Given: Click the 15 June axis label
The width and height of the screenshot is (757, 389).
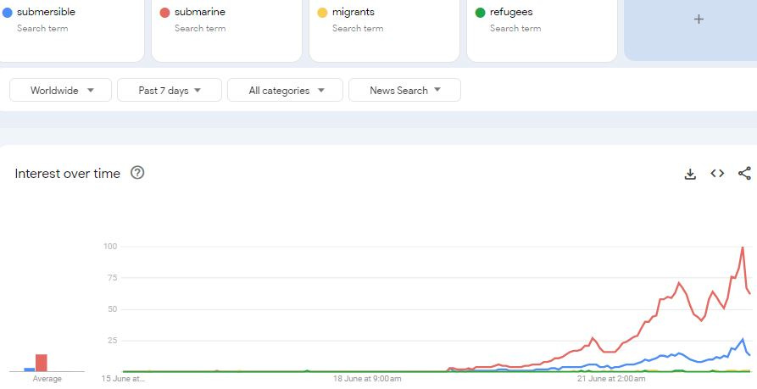Looking at the screenshot, I should pyautogui.click(x=123, y=379).
